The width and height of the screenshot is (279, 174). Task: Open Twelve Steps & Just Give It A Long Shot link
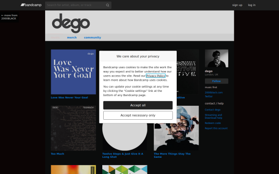tap(123, 155)
